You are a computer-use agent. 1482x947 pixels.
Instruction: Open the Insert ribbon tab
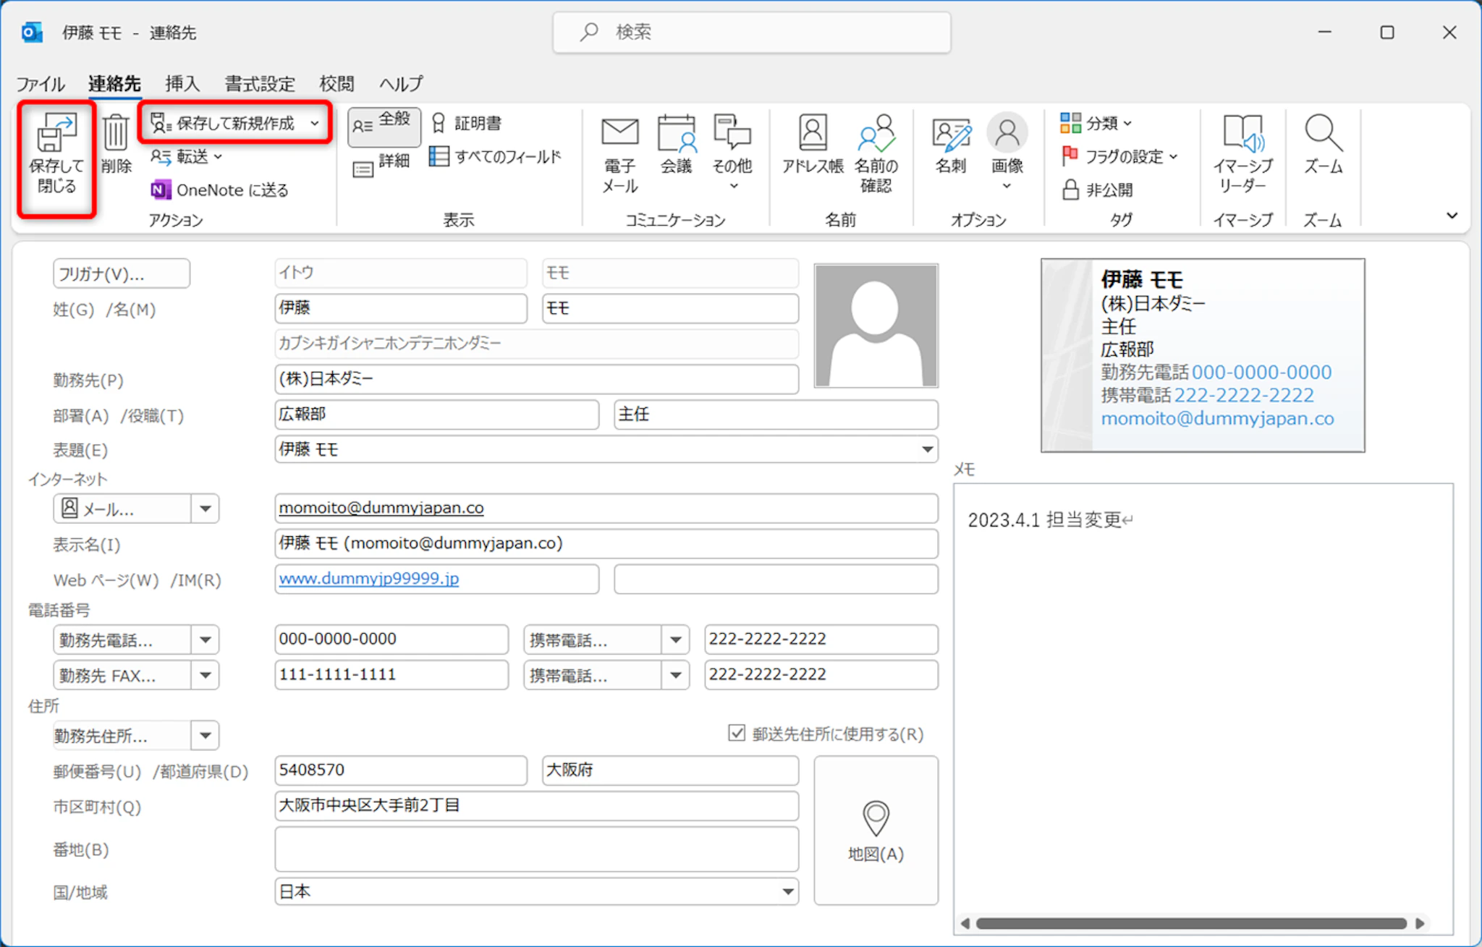(x=182, y=84)
